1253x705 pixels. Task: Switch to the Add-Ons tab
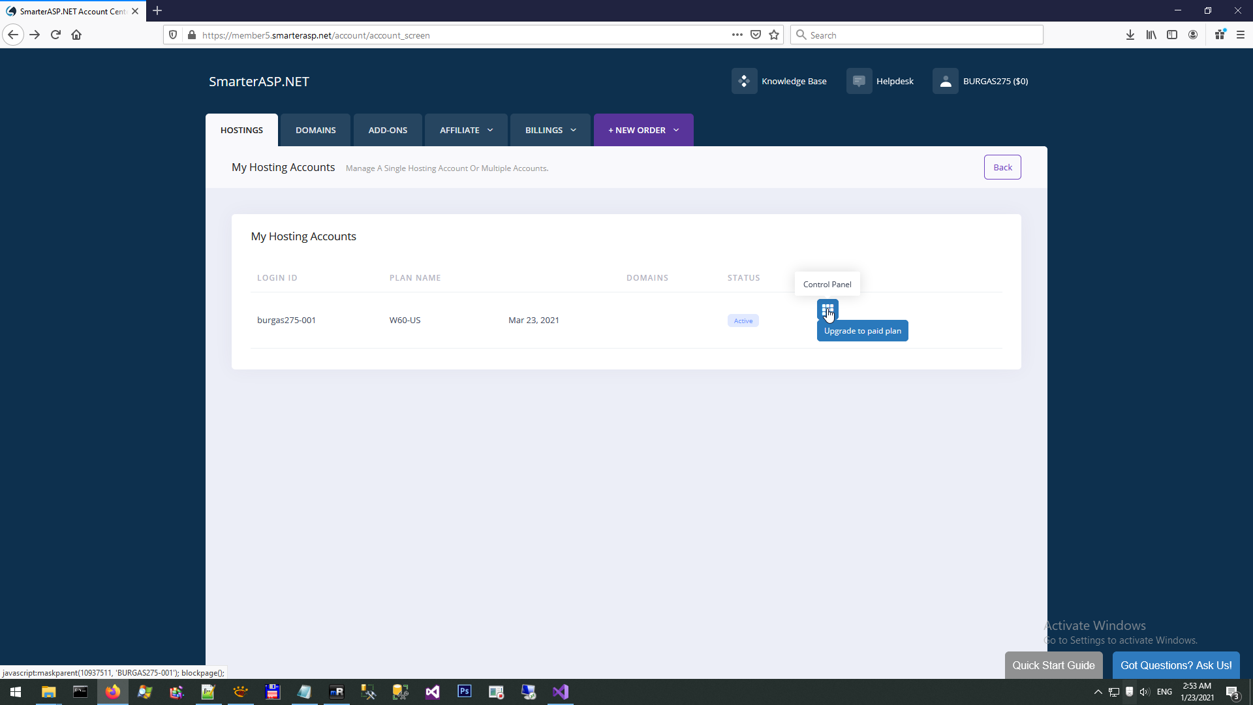tap(388, 131)
